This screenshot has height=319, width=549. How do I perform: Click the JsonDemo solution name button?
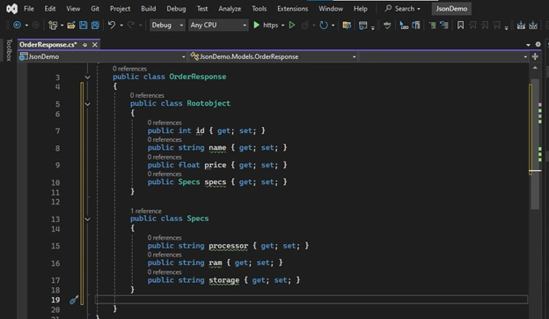[451, 9]
